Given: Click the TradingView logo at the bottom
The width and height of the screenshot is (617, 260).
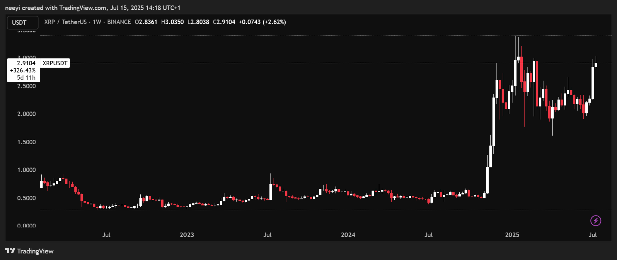Looking at the screenshot, I should (x=29, y=251).
